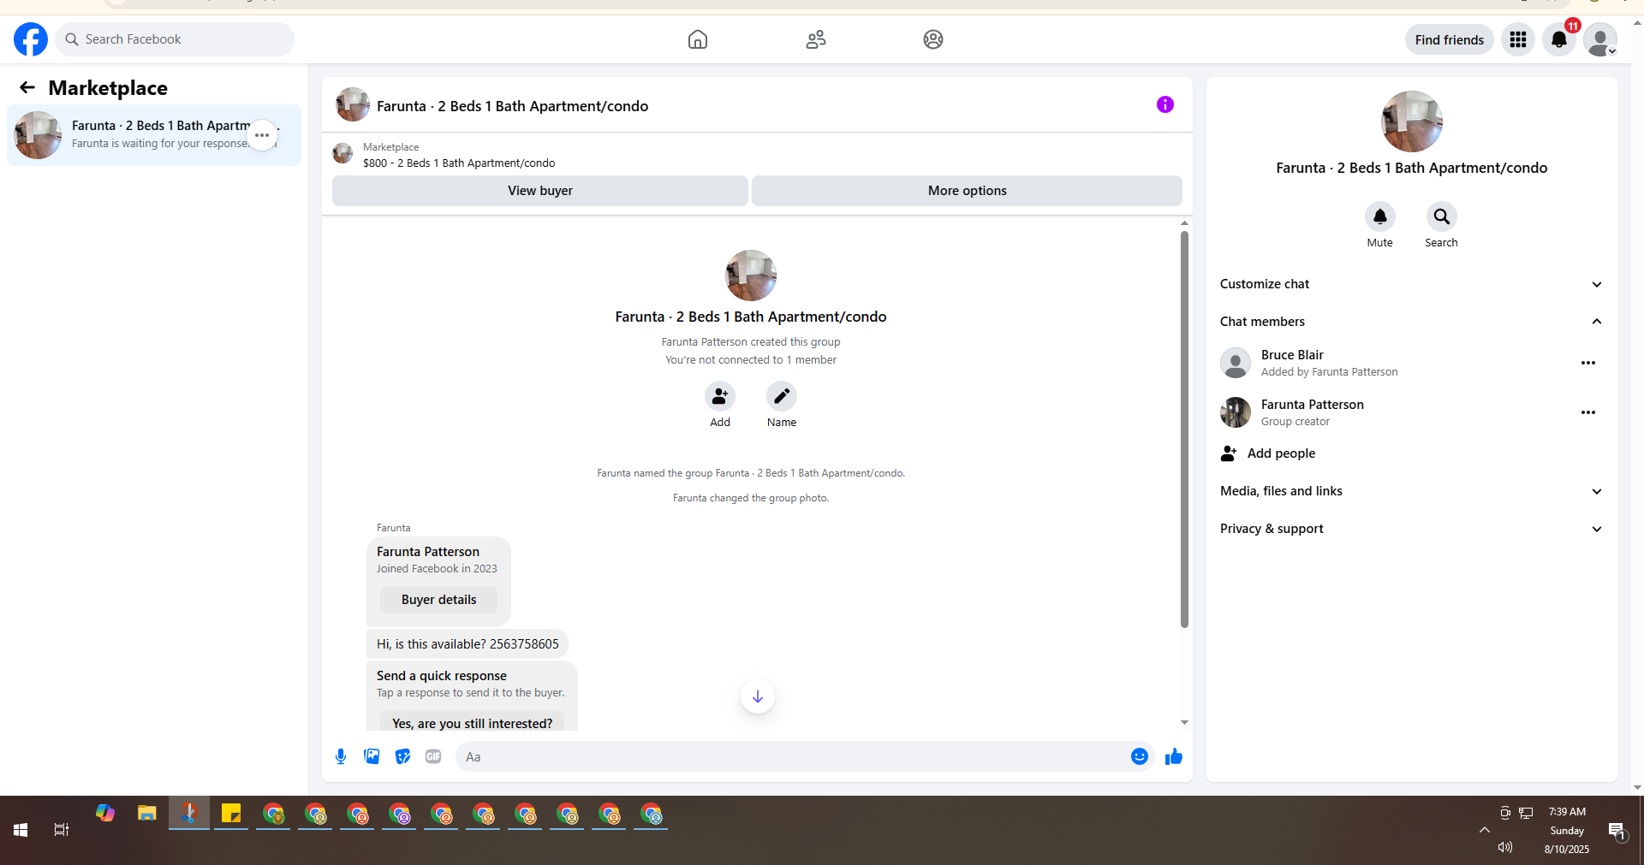Viewport: 1644px width, 865px height.
Task: Expand Privacy & support section
Action: click(x=1411, y=529)
